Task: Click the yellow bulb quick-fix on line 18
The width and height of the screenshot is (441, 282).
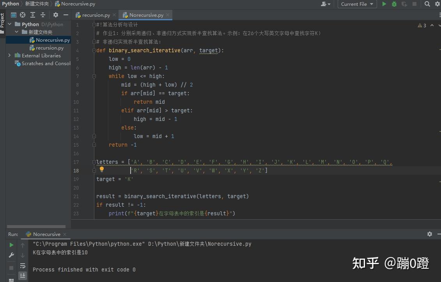Action: coord(102,169)
